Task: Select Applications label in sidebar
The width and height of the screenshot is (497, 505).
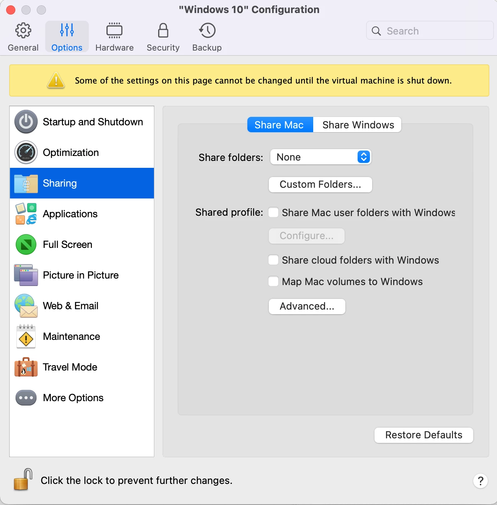Action: tap(70, 214)
